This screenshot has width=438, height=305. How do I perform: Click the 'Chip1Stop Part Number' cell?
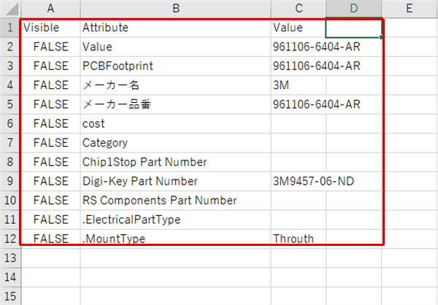pyautogui.click(x=175, y=162)
